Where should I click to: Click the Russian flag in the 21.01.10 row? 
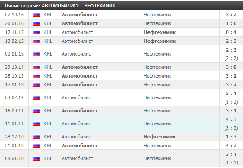point(37,146)
